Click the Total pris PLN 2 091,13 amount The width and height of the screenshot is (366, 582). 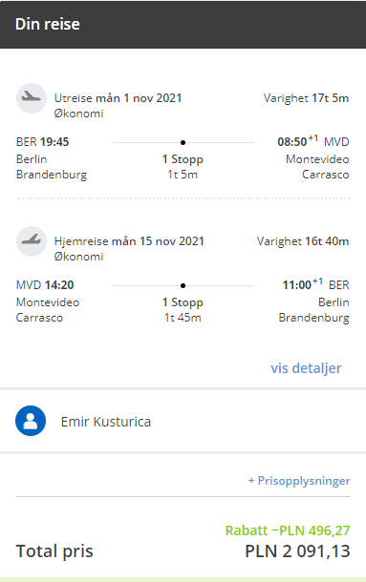point(297,551)
